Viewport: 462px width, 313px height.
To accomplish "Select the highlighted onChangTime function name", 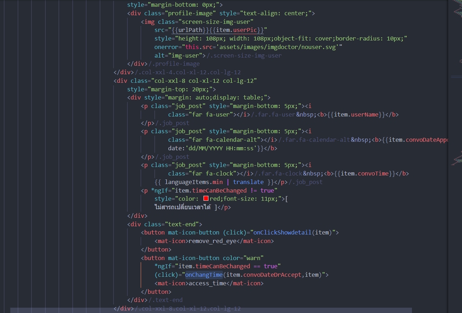I will (204, 274).
